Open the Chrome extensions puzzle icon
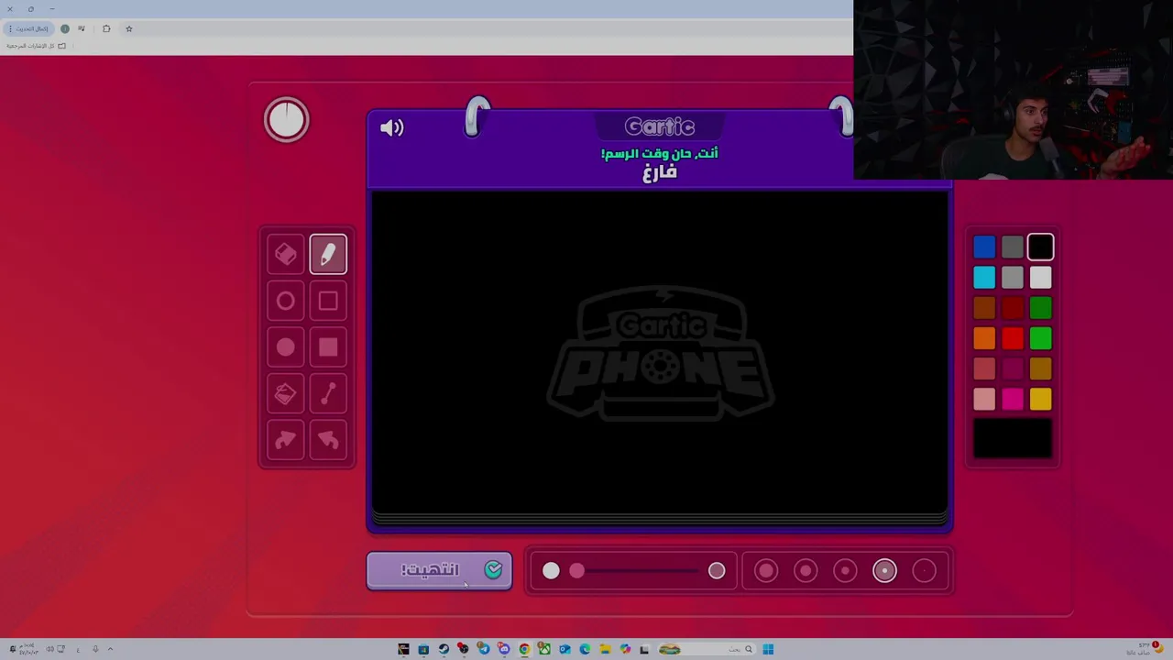The width and height of the screenshot is (1173, 660). [x=106, y=28]
